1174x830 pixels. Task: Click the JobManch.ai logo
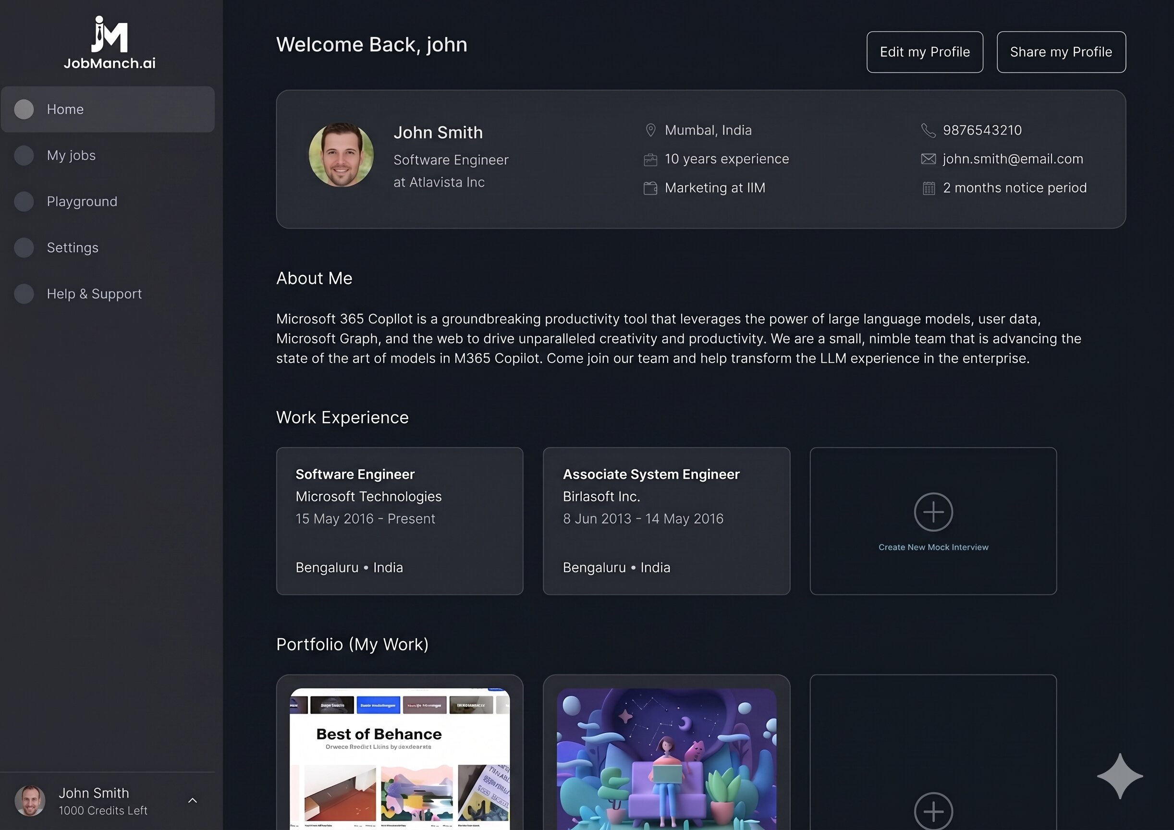point(110,42)
